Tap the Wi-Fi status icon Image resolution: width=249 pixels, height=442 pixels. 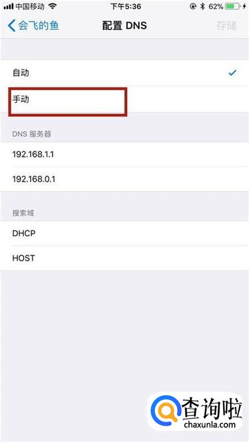pyautogui.click(x=52, y=6)
